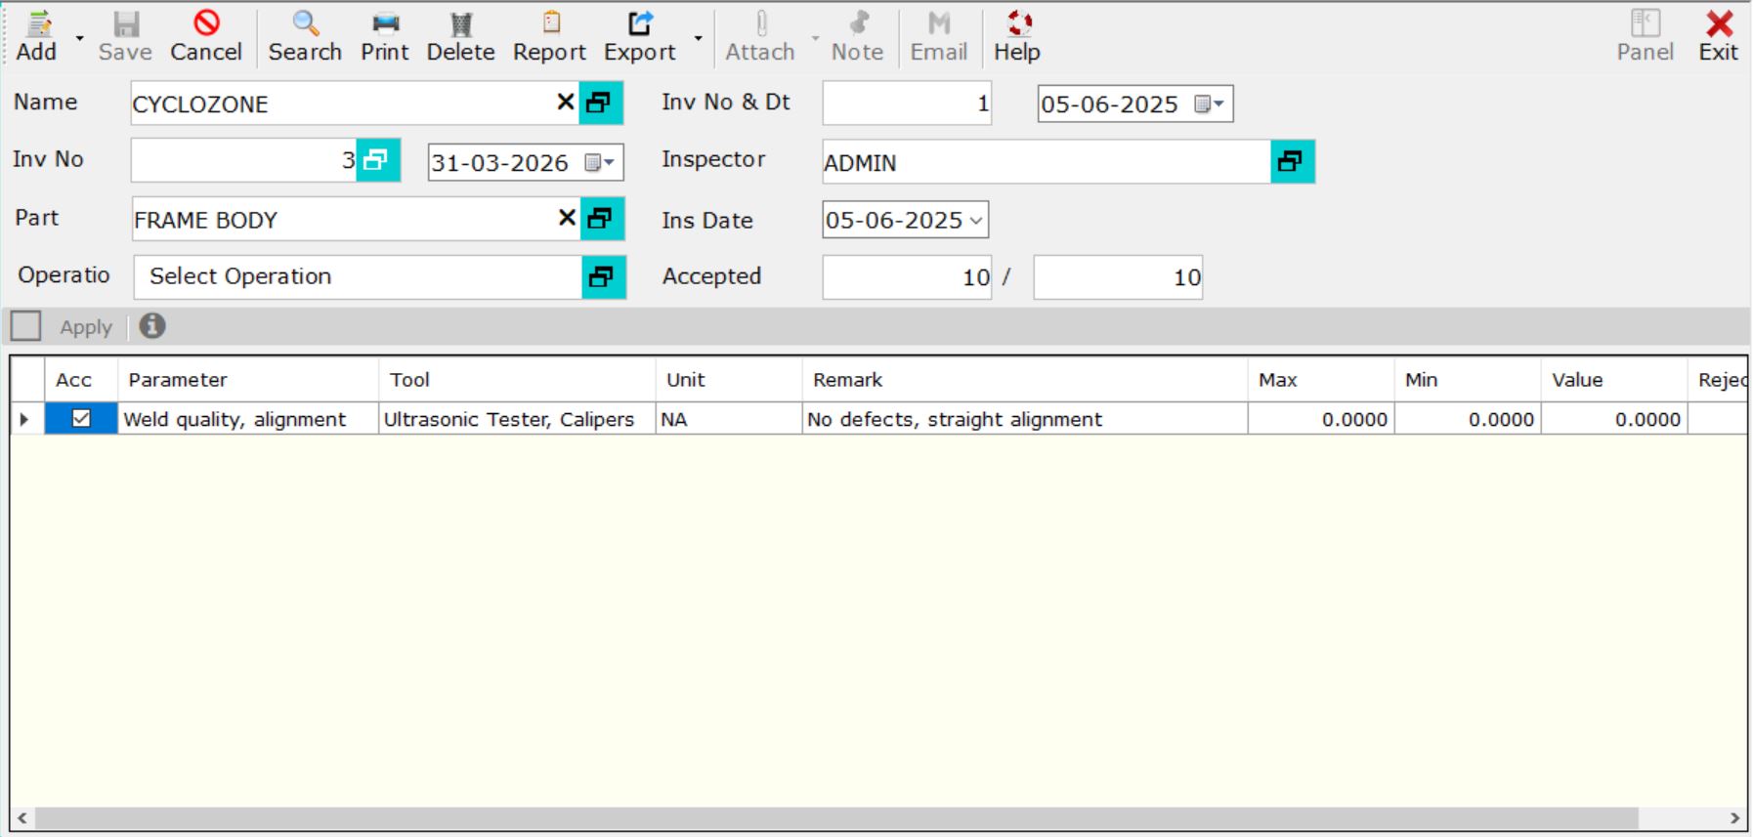Click the Cancel toolbar icon
The height and width of the screenshot is (837, 1753).
point(206,24)
